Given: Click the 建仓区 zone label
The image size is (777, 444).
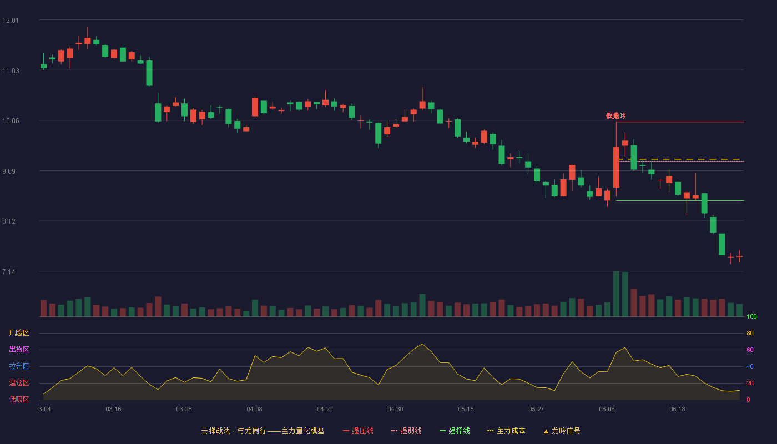Looking at the screenshot, I should click(19, 383).
